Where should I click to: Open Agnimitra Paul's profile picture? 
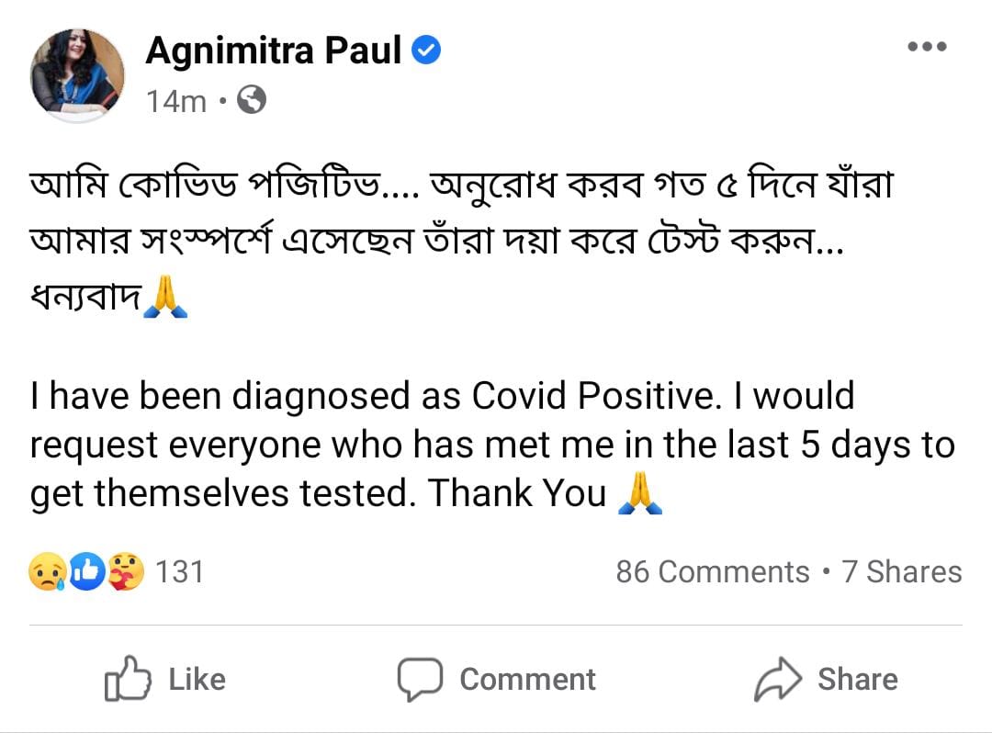(x=77, y=75)
